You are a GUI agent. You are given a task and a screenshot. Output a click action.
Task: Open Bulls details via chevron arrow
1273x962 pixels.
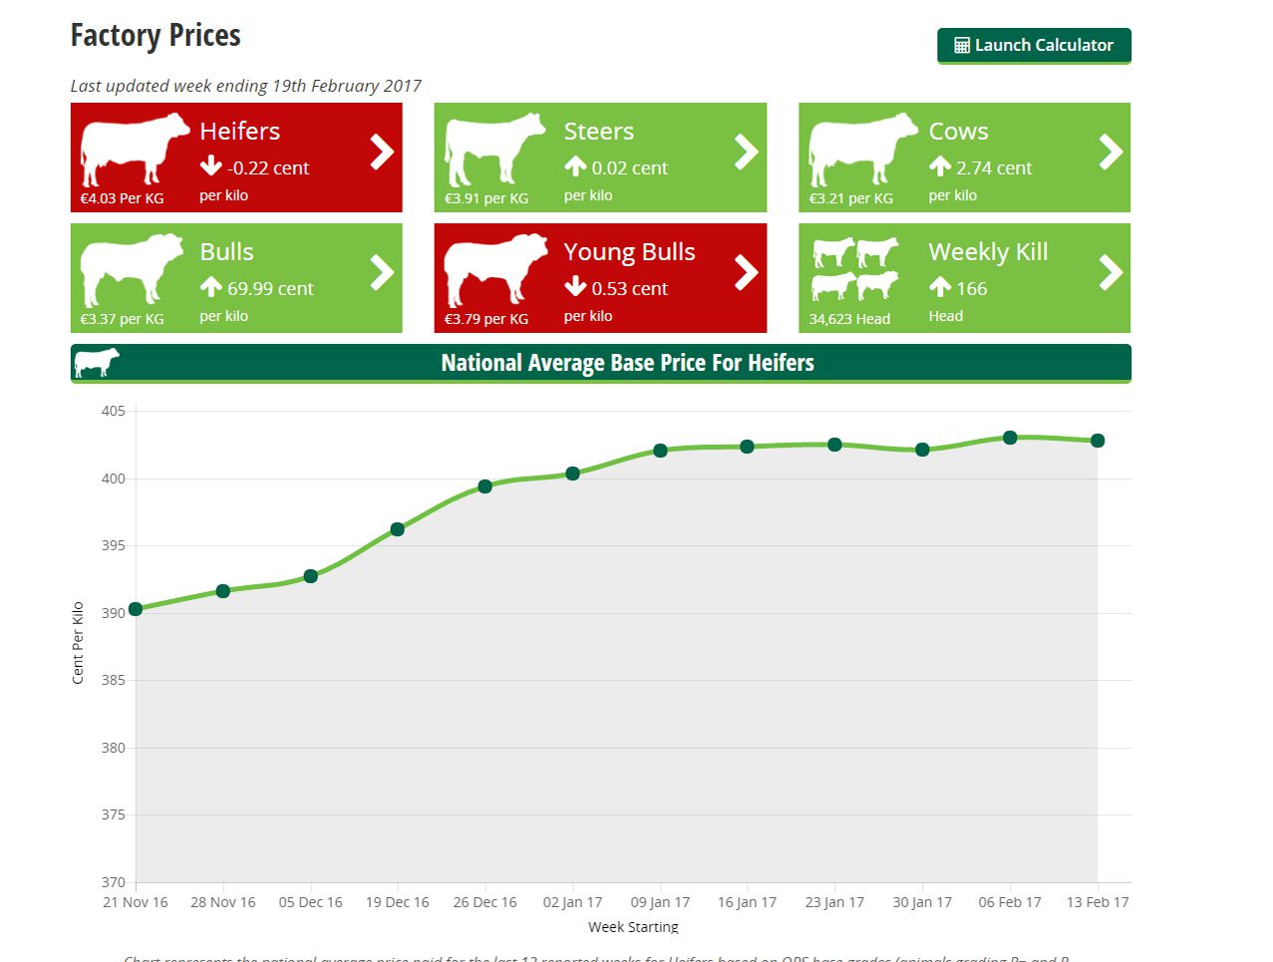tap(382, 272)
